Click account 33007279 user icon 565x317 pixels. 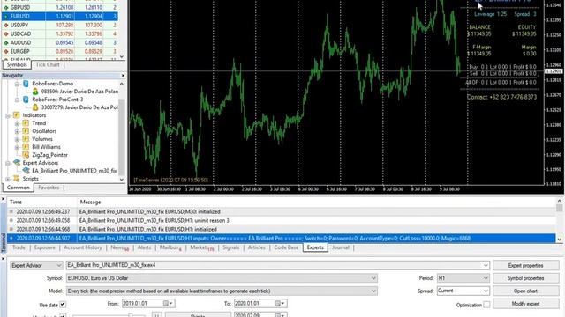(x=35, y=107)
